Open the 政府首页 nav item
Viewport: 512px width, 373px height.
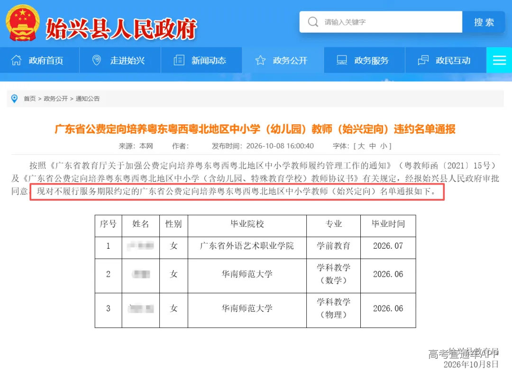[x=39, y=60]
